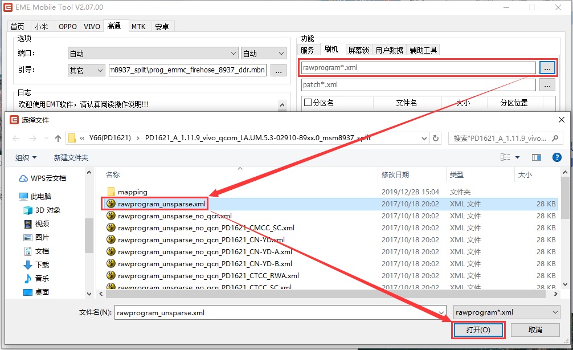This screenshot has width=573, height=350.
Task: Expand the 端口 自动 dropdown
Action: [x=153, y=54]
